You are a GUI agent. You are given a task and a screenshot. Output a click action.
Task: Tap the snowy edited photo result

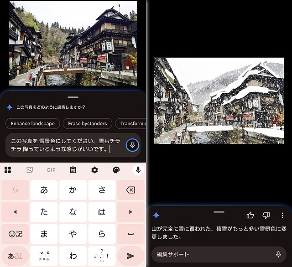[x=219, y=101]
